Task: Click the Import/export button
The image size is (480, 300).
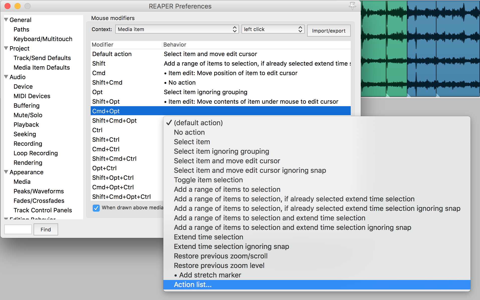Action: (328, 31)
